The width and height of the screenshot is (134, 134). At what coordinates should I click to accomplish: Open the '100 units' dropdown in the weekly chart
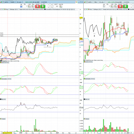click(19, 2)
